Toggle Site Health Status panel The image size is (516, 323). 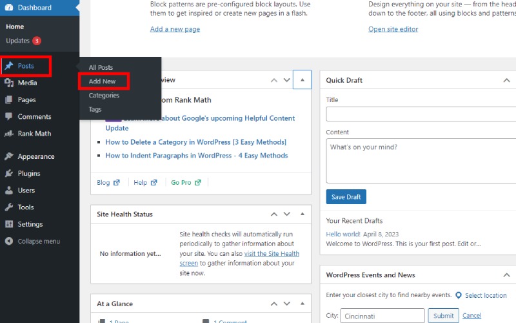point(302,214)
